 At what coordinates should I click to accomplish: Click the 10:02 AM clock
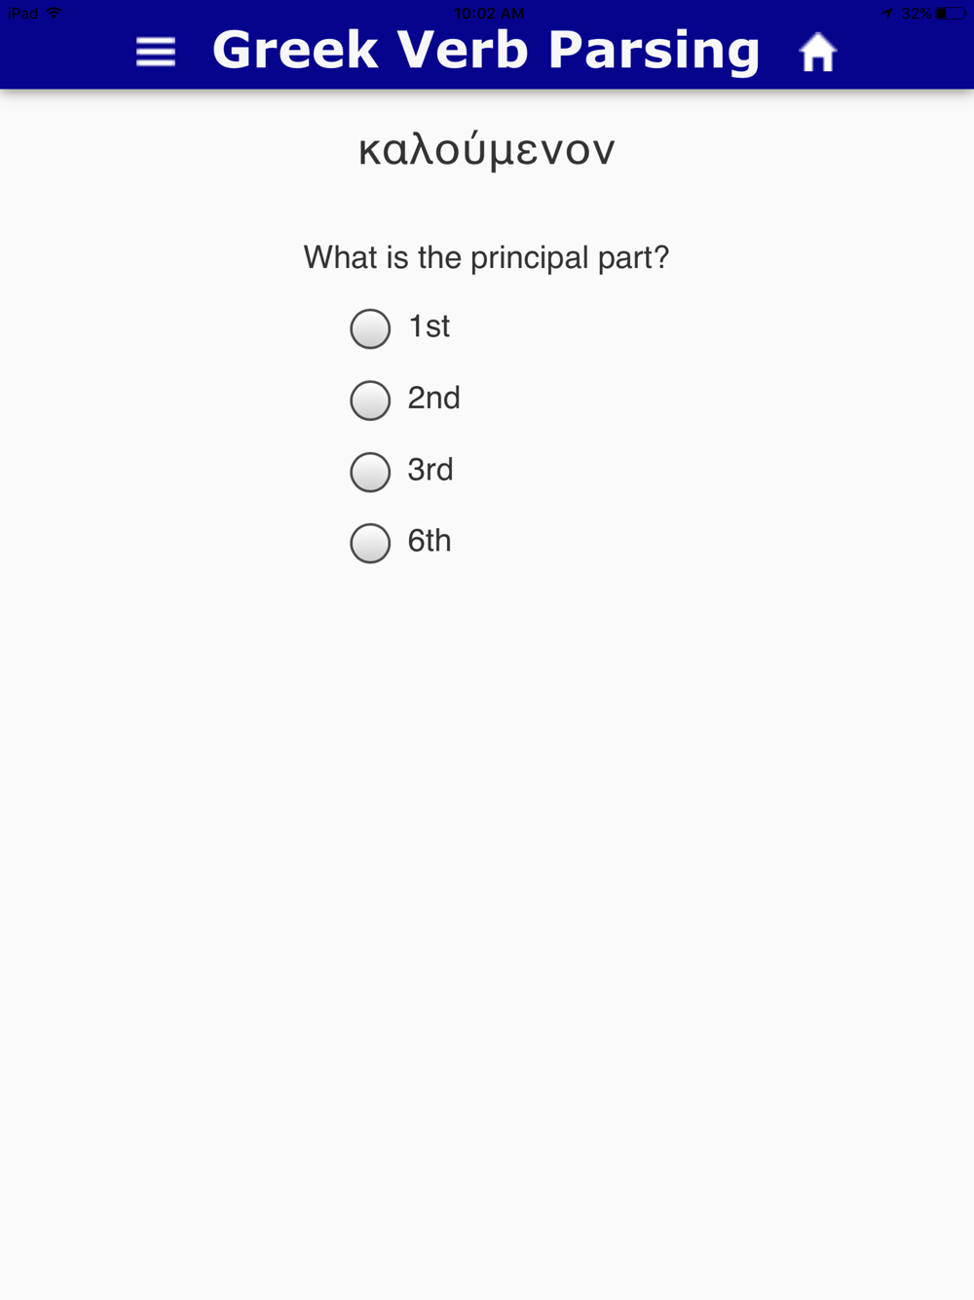[489, 13]
